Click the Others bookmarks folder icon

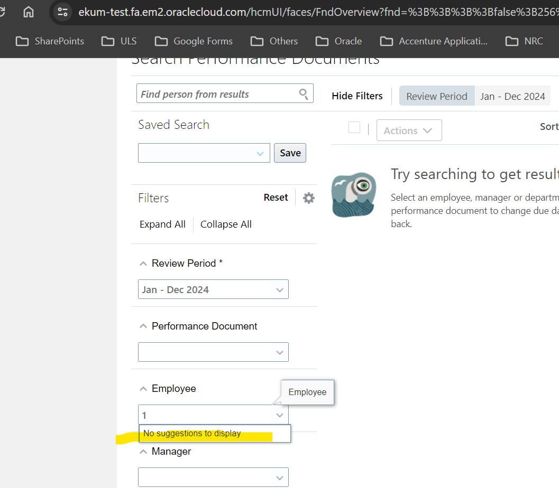click(x=257, y=41)
